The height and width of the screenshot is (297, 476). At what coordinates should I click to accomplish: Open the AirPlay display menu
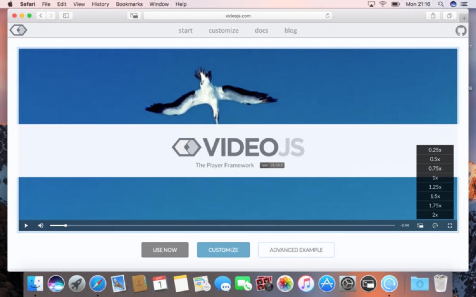(x=371, y=4)
